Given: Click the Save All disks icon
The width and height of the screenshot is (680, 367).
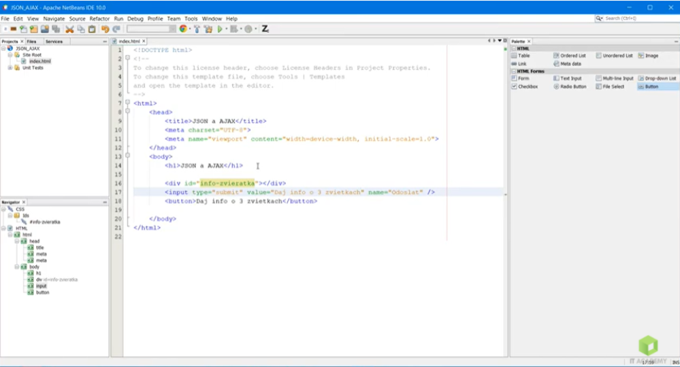Looking at the screenshot, I should 55,29.
